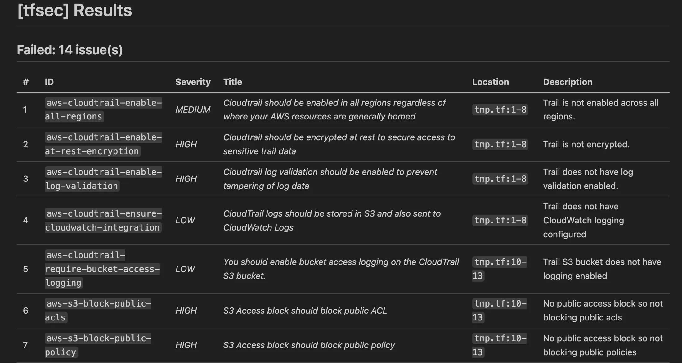The image size is (682, 363).
Task: Click the 'Severity' column header
Action: pos(193,82)
